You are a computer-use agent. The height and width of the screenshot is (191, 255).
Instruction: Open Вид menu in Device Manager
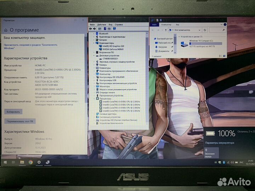click(x=110, y=25)
